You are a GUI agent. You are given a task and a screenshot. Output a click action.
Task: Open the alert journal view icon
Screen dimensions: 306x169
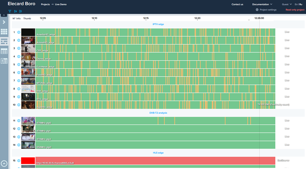[x=4, y=61]
